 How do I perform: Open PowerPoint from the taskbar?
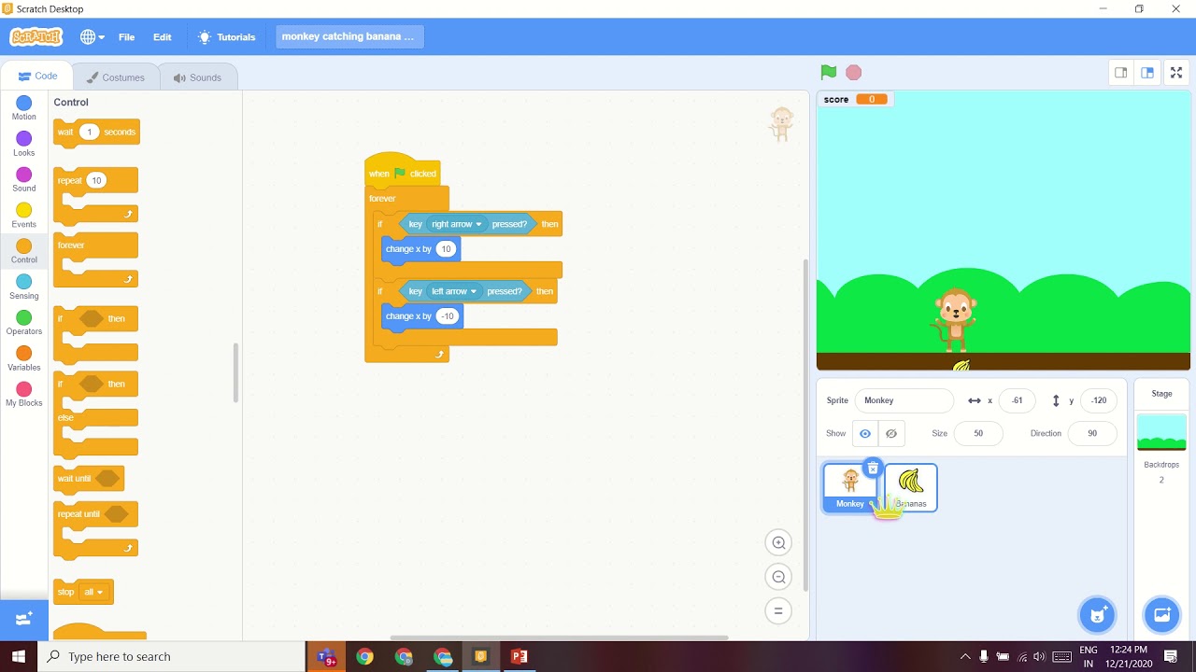point(520,656)
